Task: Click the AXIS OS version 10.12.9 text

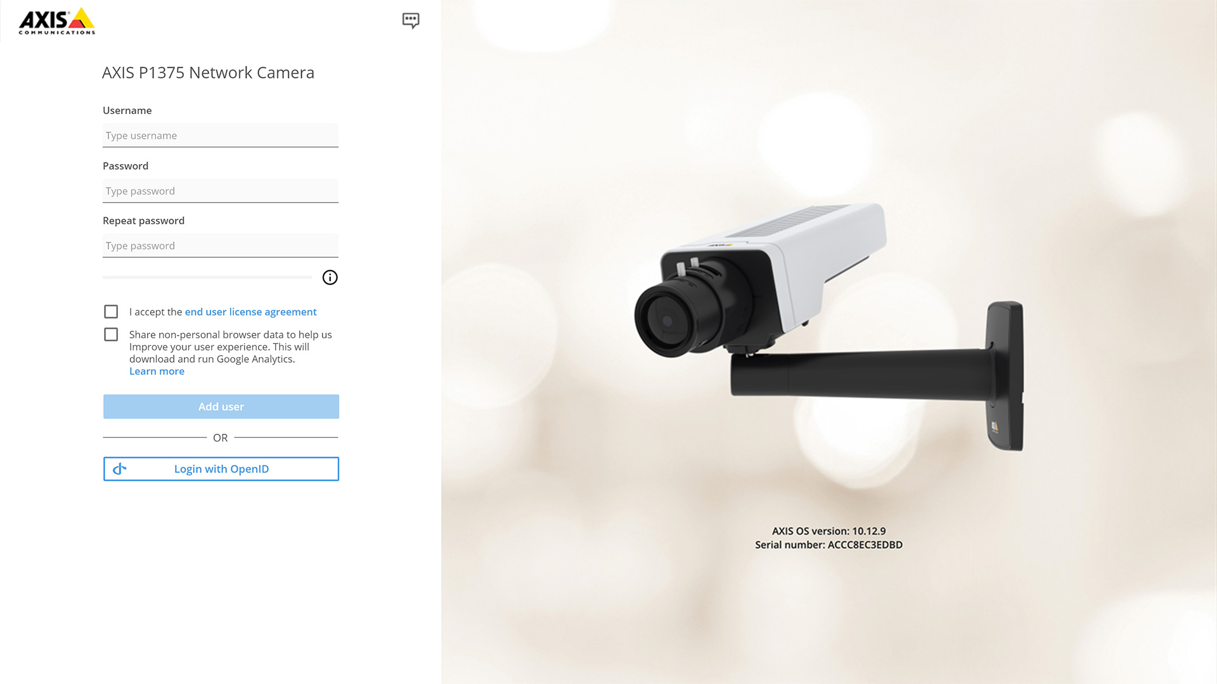Action: 828,531
